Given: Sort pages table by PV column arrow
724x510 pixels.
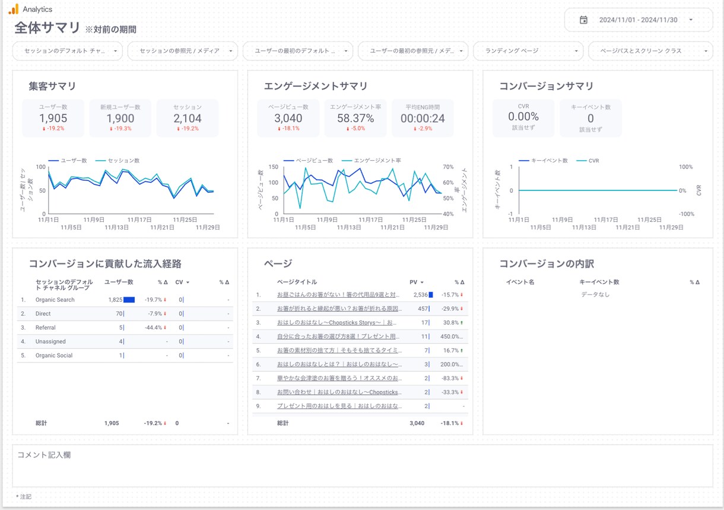Looking at the screenshot, I should [422, 283].
